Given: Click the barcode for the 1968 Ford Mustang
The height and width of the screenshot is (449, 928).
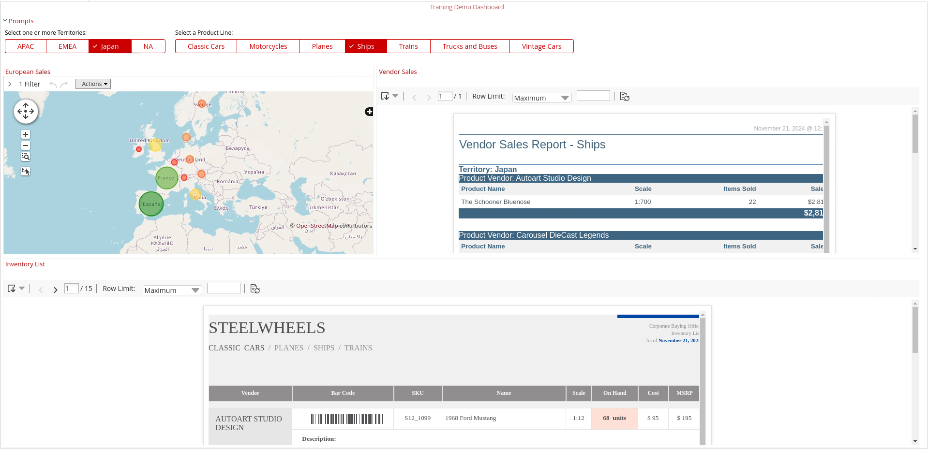Looking at the screenshot, I should click(347, 419).
